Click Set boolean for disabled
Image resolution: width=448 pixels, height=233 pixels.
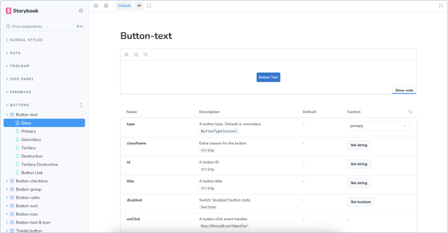[360, 202]
